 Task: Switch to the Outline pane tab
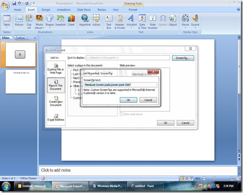coord(20,38)
